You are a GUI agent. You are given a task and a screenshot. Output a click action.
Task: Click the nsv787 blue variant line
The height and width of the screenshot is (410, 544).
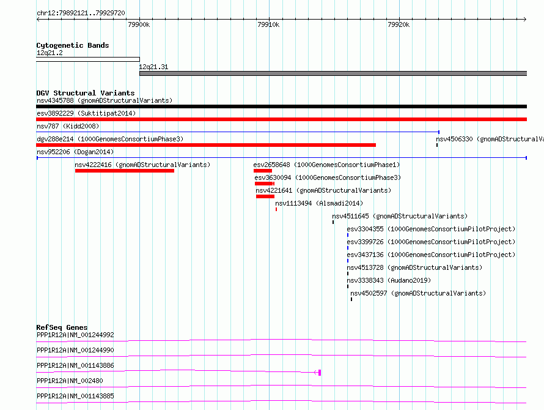[x=238, y=132]
